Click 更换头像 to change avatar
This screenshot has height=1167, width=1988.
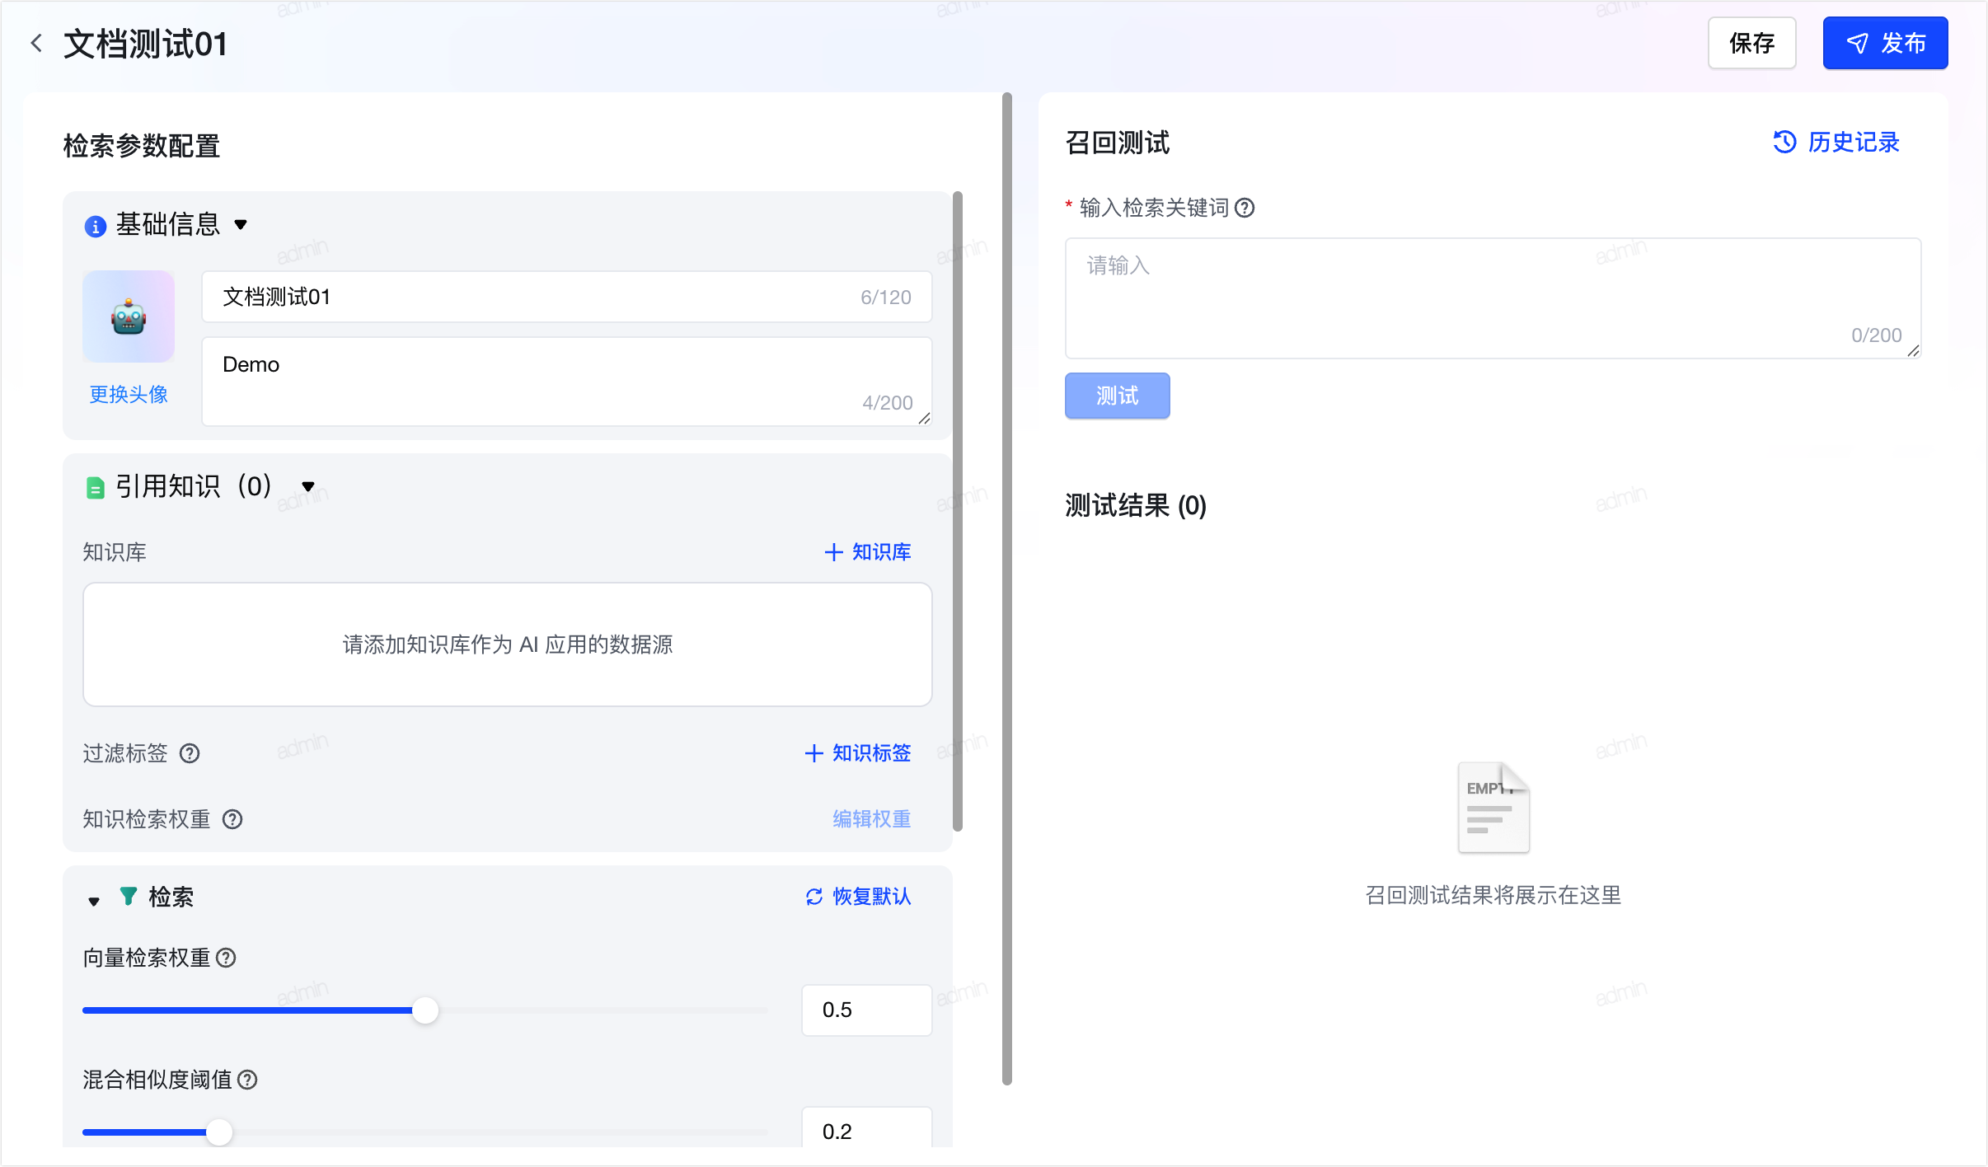(x=129, y=394)
